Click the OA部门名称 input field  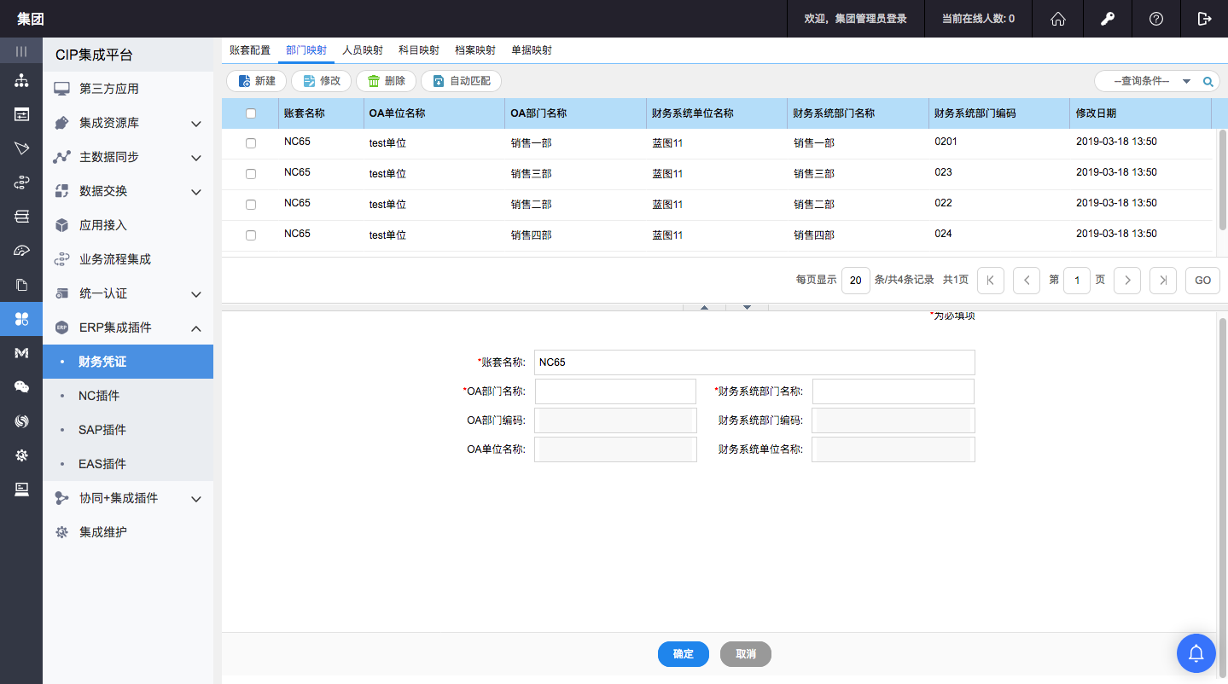(x=615, y=391)
